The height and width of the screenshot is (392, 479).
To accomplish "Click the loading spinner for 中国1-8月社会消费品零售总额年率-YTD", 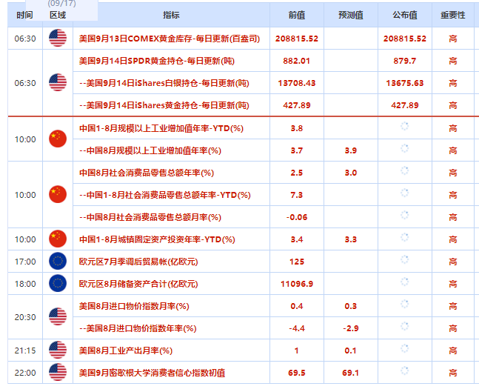I will (404, 193).
